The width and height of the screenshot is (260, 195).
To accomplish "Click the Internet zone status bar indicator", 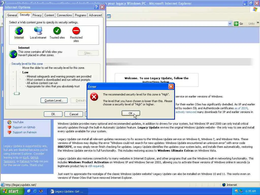I will coord(230,185).
